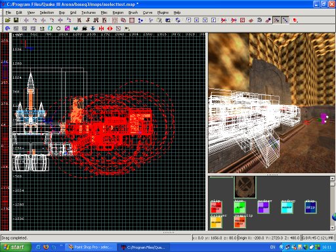Image resolution: width=336 pixels, height=252 pixels.
Task: Activate the clipper tool with blue nodes
Action: tap(140, 20)
